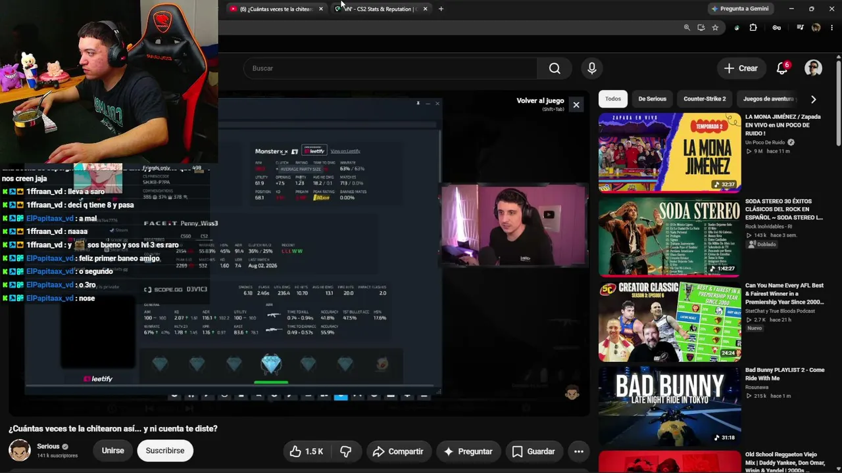Start voice search with the microphone icon
Screen dimensions: 842x473
pos(592,68)
